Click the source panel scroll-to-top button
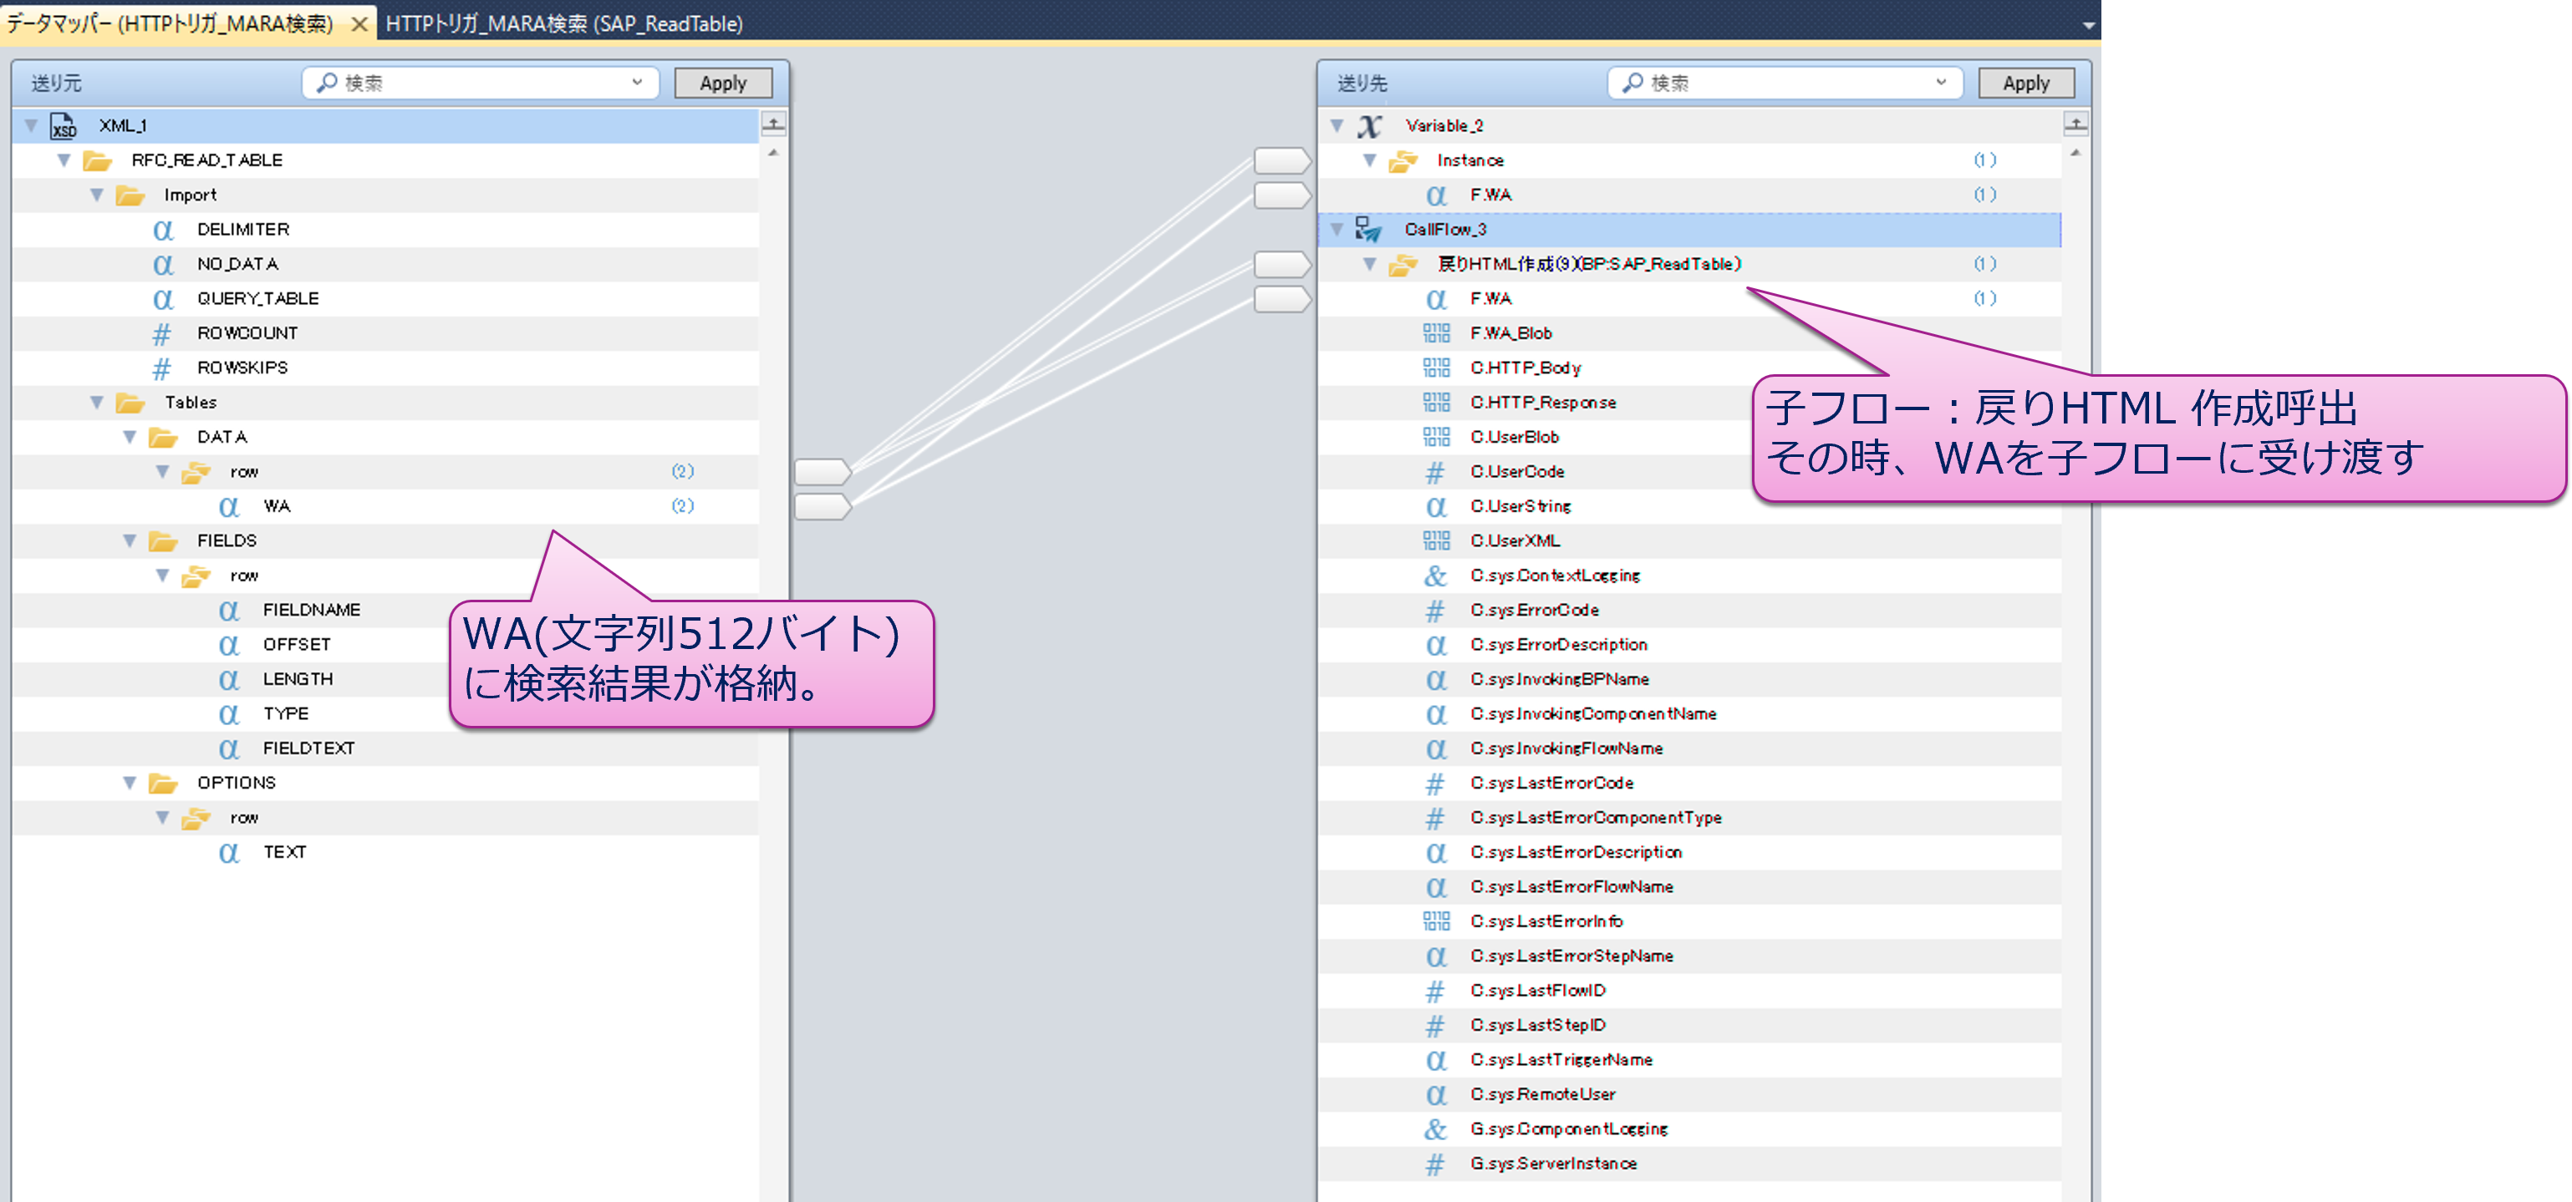 774,124
